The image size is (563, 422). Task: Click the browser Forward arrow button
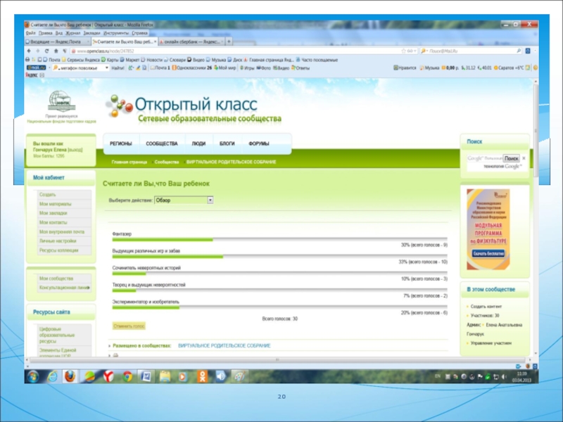click(x=38, y=51)
